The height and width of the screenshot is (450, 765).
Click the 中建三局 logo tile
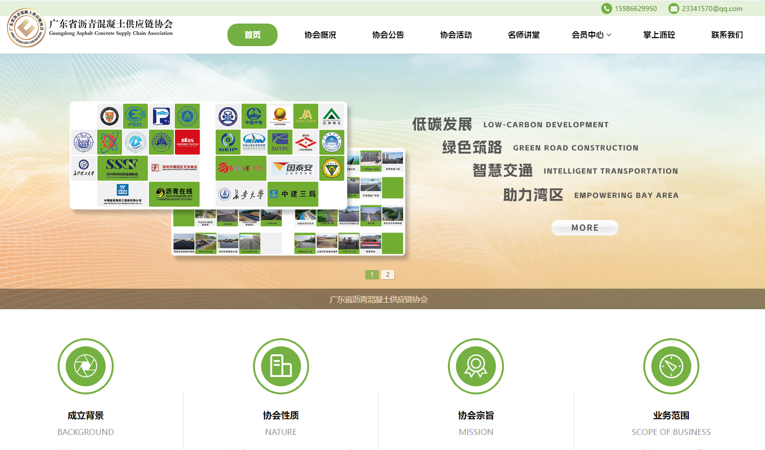coord(293,194)
